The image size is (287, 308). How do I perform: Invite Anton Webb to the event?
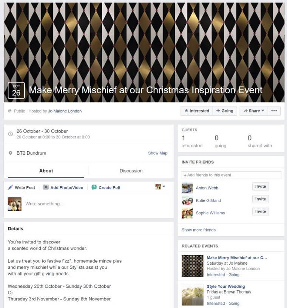261,186
